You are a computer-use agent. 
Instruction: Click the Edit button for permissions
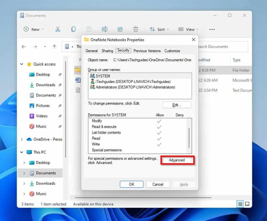pos(177,105)
